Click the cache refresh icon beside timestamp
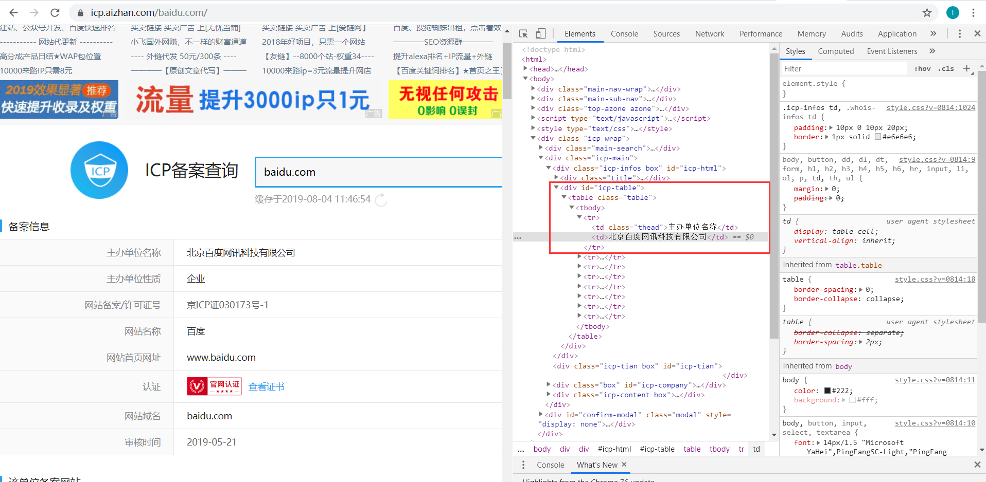 (x=381, y=199)
